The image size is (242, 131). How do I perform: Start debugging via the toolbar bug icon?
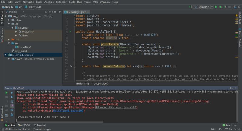pos(221,7)
